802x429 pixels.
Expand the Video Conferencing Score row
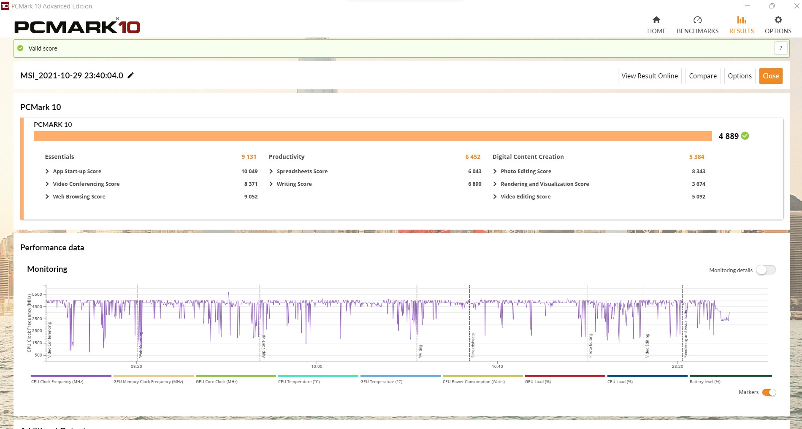click(47, 184)
